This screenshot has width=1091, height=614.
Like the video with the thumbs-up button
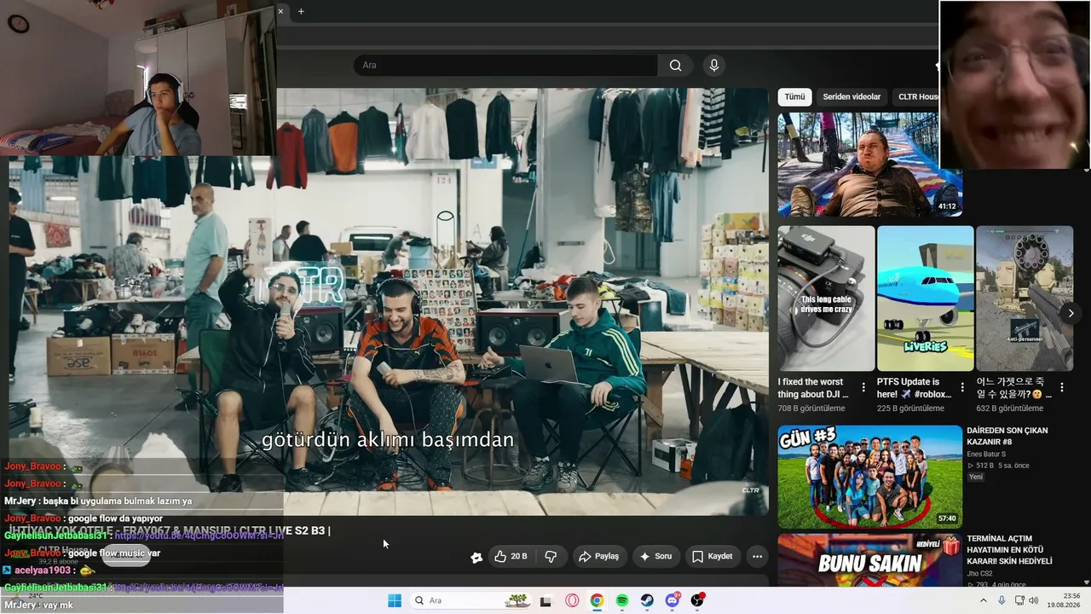pos(511,556)
